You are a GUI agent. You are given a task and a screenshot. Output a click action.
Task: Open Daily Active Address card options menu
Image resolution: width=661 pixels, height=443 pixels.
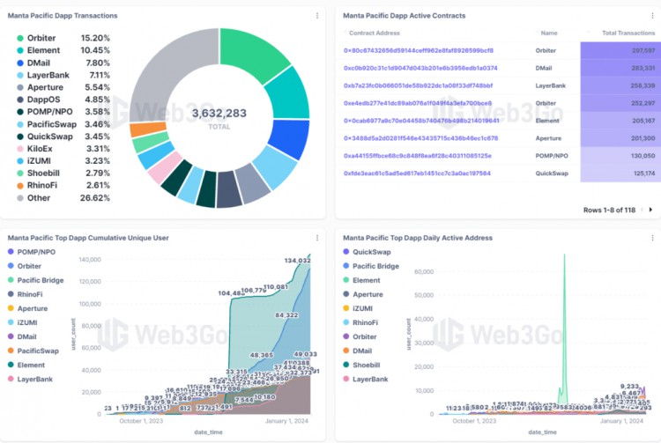[x=652, y=238]
